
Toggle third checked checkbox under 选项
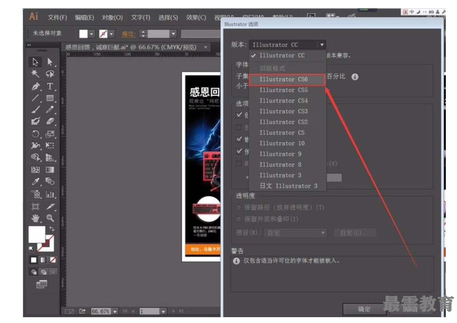[x=239, y=139]
